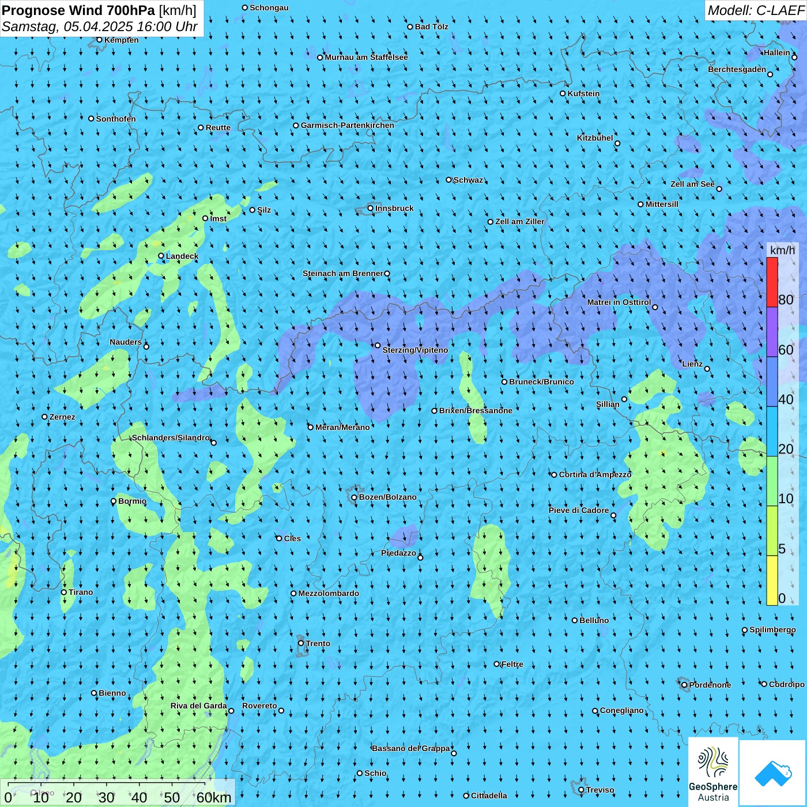Select the Schwaz city label
The height and width of the screenshot is (807, 807).
(468, 180)
